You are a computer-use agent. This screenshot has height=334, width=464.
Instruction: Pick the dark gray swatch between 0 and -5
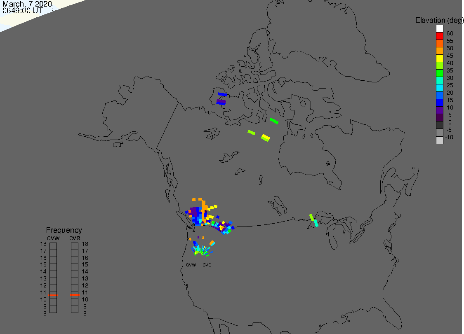click(439, 125)
